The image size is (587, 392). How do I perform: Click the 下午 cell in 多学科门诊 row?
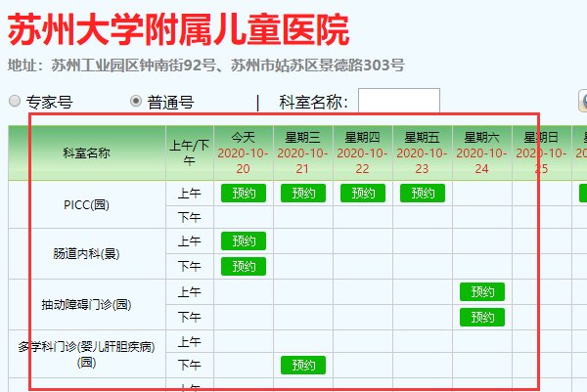point(190,365)
